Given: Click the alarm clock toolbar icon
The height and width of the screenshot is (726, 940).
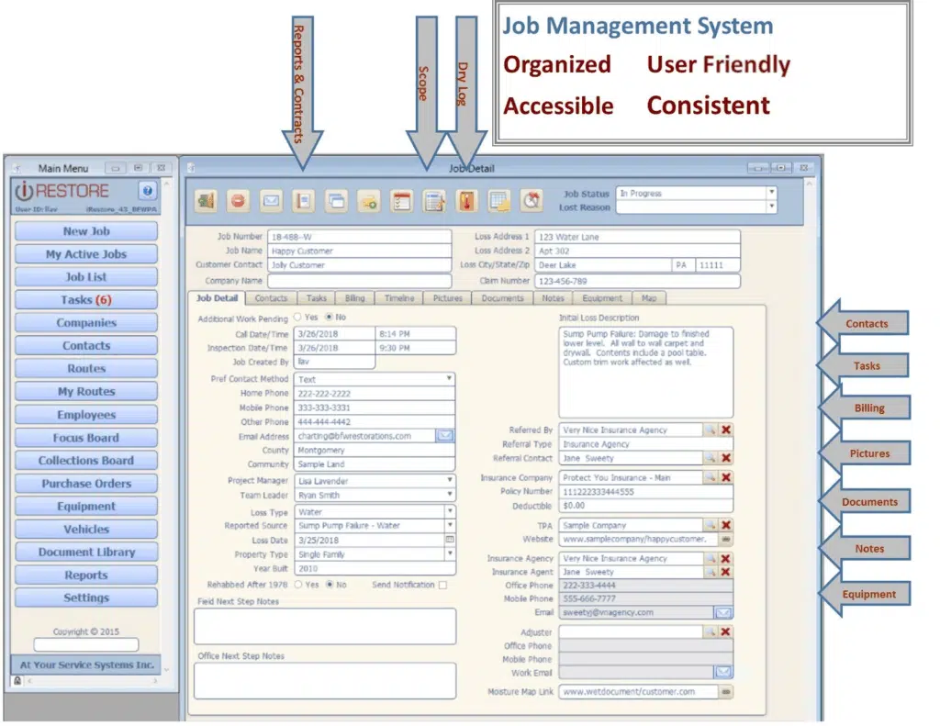Looking at the screenshot, I should 531,200.
